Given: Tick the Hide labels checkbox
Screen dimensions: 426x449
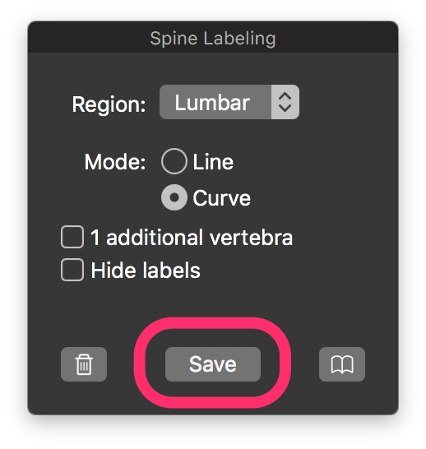Looking at the screenshot, I should [72, 270].
